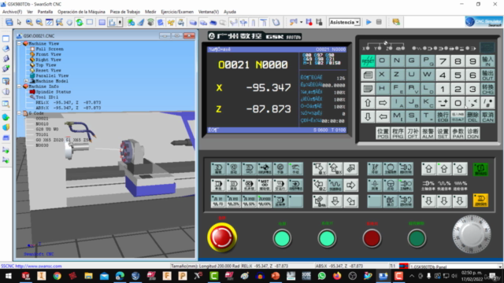
Task: Click the zoom out magnifier toolbar icon
Action: pyautogui.click(x=39, y=22)
